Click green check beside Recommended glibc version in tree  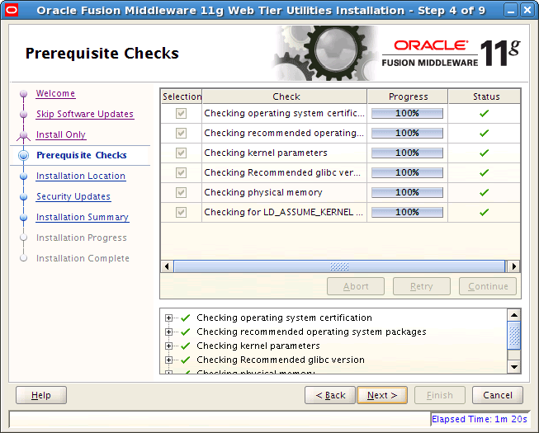[x=185, y=360]
